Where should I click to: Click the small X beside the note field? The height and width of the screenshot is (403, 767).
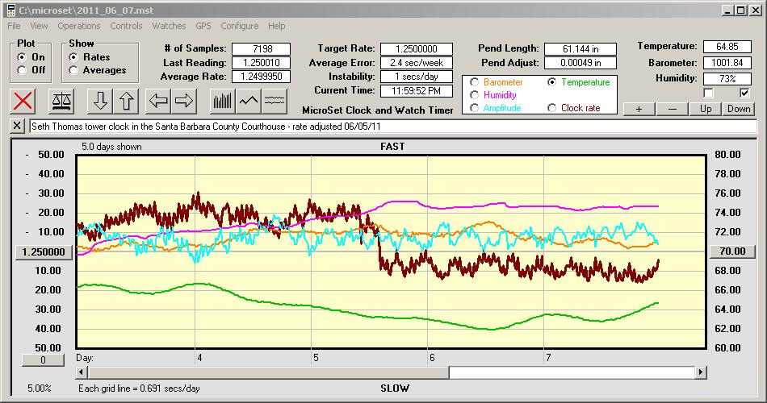click(x=17, y=126)
